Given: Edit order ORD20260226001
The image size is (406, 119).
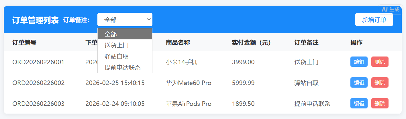Looking at the screenshot, I should pos(359,62).
